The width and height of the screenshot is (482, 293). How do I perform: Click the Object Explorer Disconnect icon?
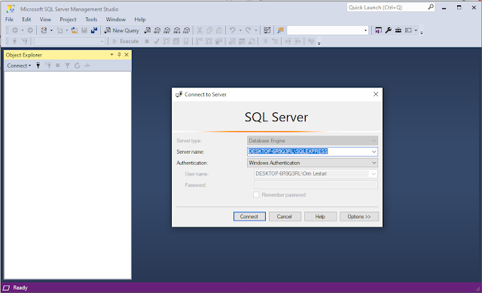pos(48,66)
